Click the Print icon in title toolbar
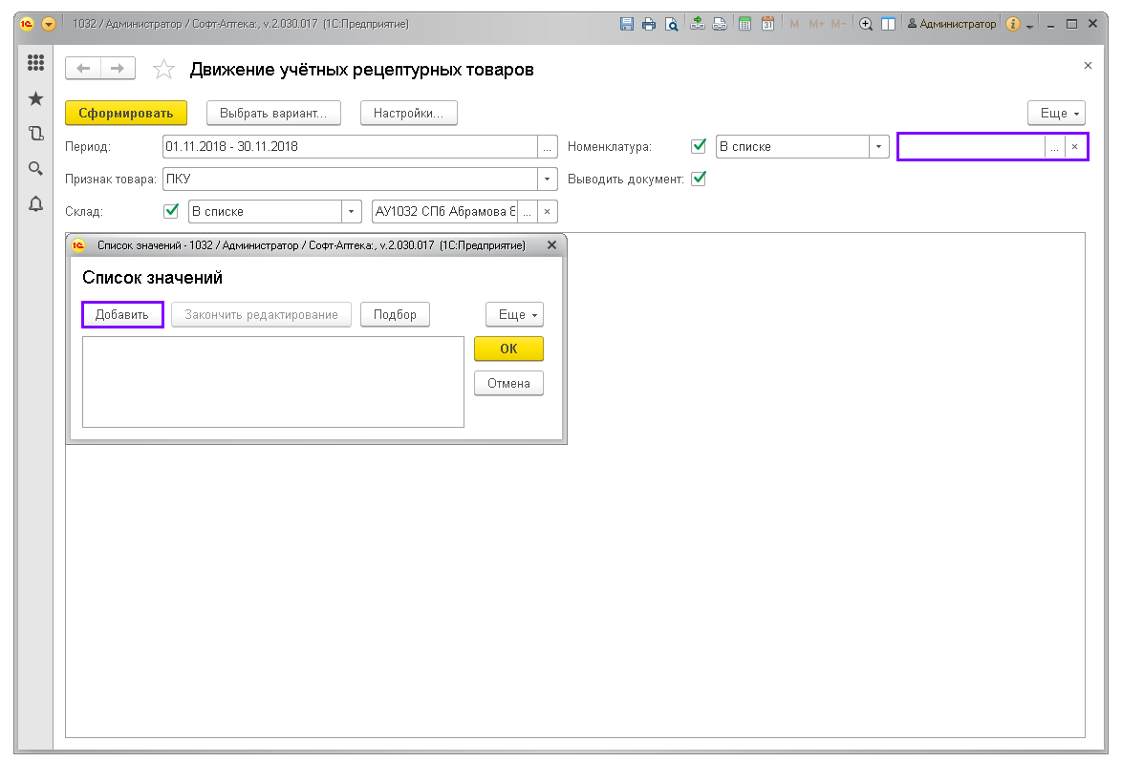 click(649, 24)
